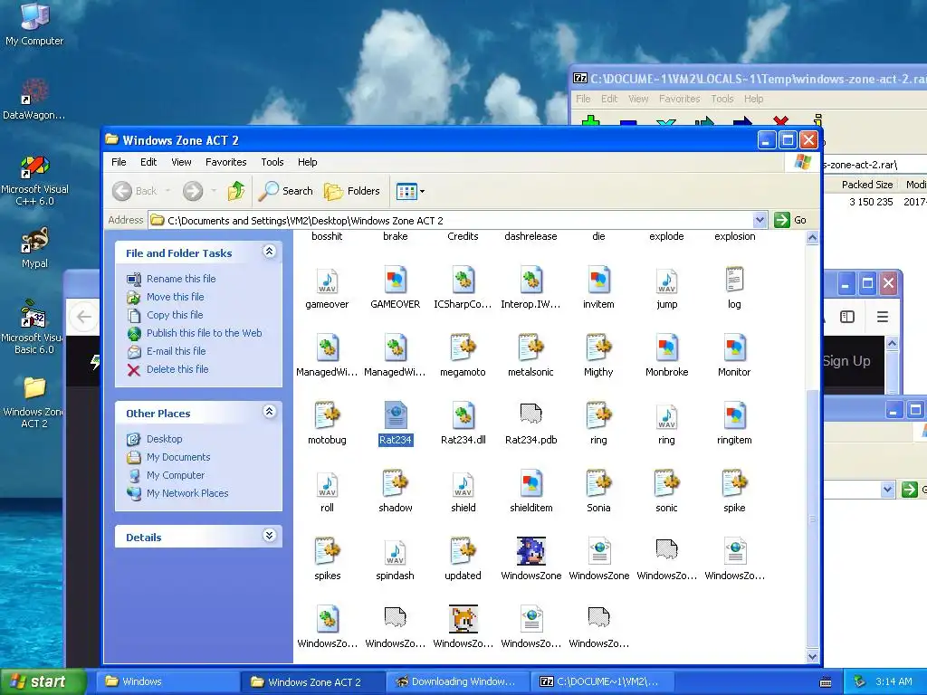This screenshot has width=927, height=695.
Task: Expand the Details panel
Action: (269, 536)
